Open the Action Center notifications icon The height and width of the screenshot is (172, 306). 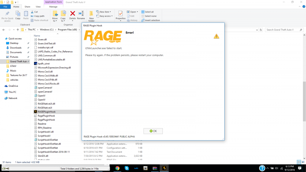[x=300, y=168]
